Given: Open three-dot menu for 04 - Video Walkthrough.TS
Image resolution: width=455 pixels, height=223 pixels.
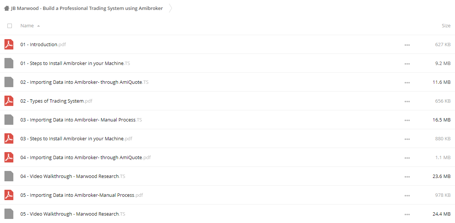Looking at the screenshot, I should 407,177.
